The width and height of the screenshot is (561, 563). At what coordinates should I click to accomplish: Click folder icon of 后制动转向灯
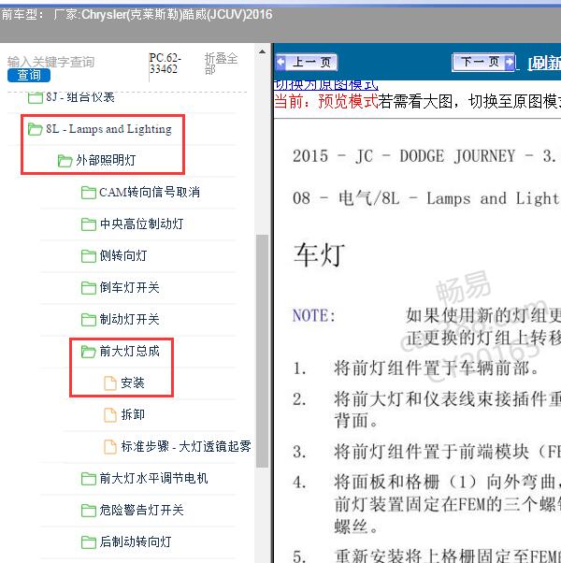[x=88, y=542]
